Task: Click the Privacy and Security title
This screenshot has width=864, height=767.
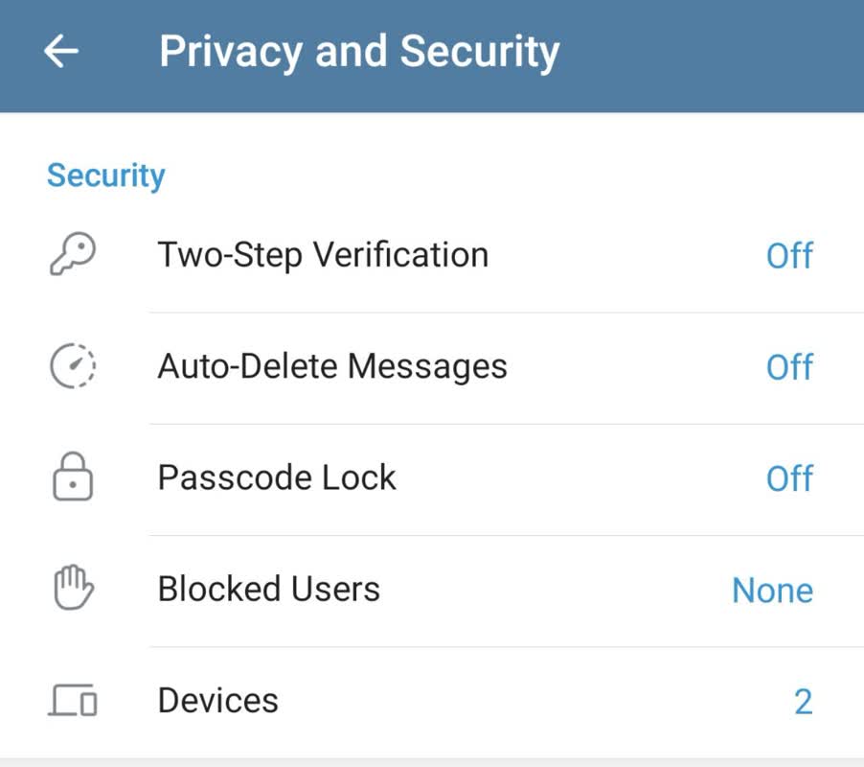Action: click(x=359, y=52)
